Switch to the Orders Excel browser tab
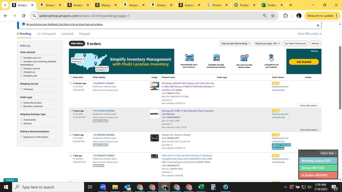 (x=272, y=5)
